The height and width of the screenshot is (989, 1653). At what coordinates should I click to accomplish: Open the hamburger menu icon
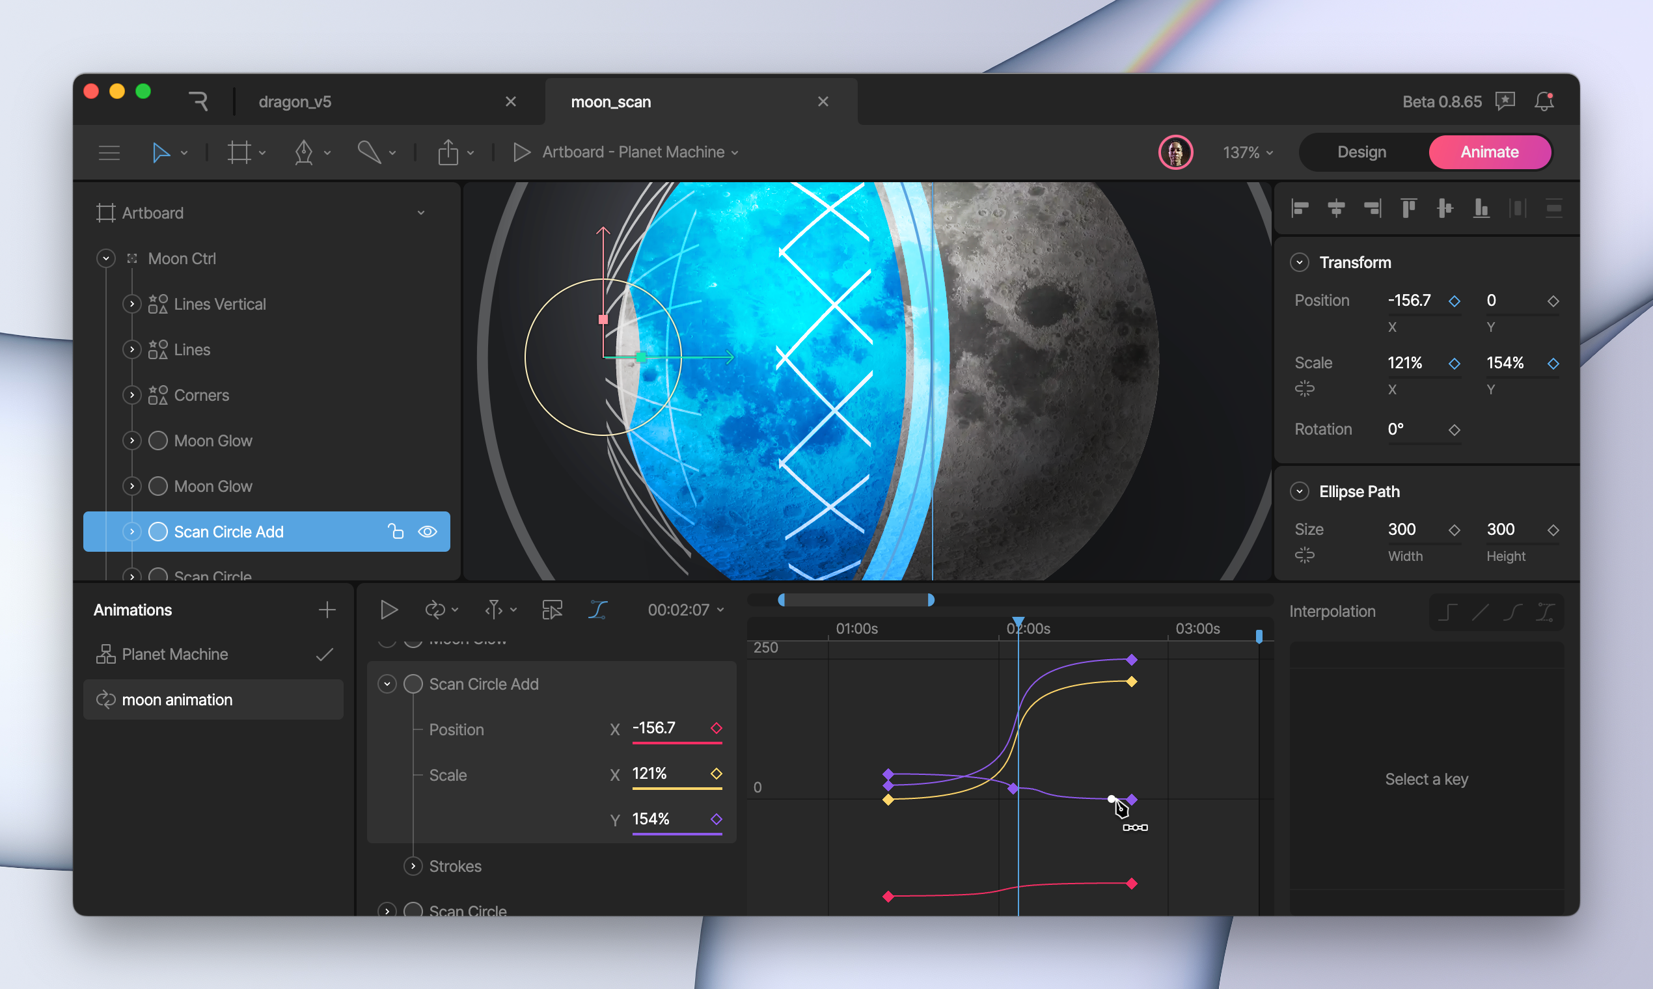[109, 153]
